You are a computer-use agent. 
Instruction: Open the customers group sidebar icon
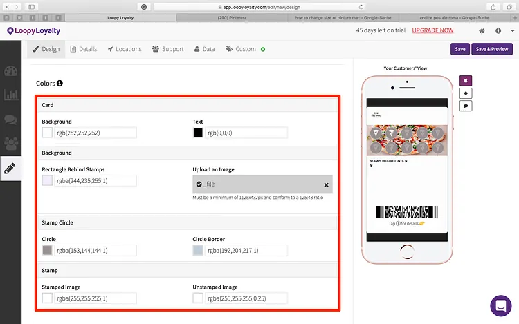[x=10, y=143]
